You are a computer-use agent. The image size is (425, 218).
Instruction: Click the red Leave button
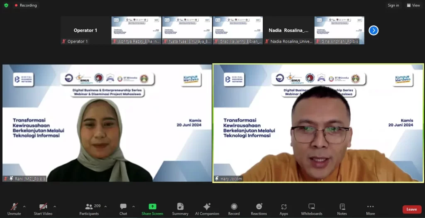[411, 209]
